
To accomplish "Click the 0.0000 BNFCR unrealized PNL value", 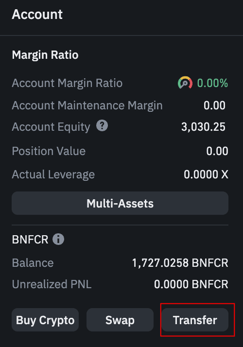I will coord(191,284).
